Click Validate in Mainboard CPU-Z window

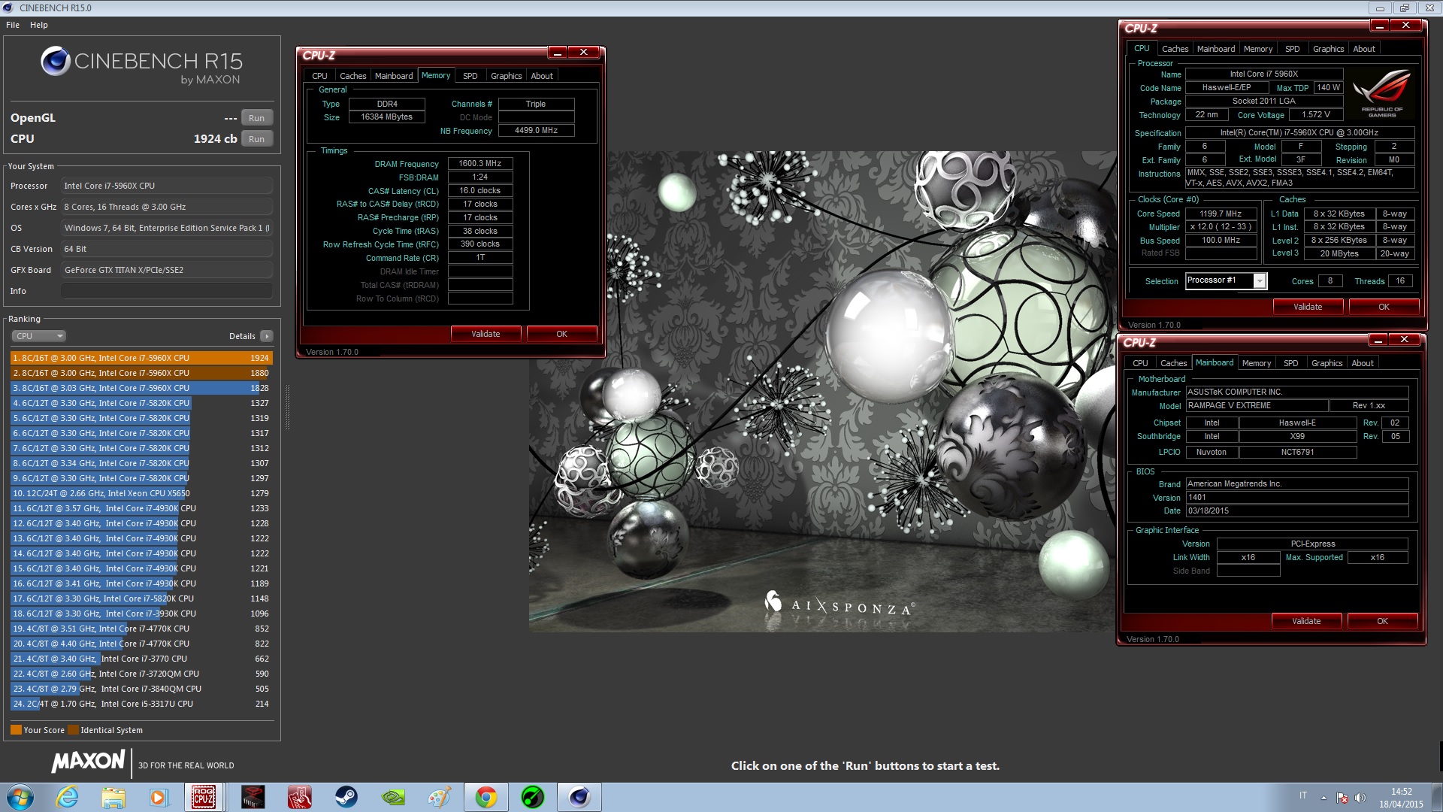pos(1306,621)
